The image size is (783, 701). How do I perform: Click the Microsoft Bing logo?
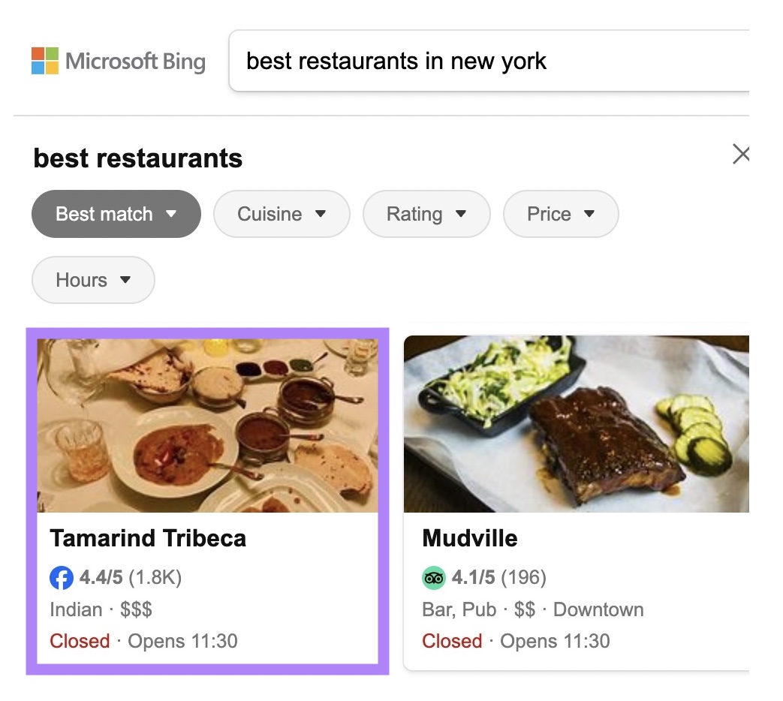[119, 62]
